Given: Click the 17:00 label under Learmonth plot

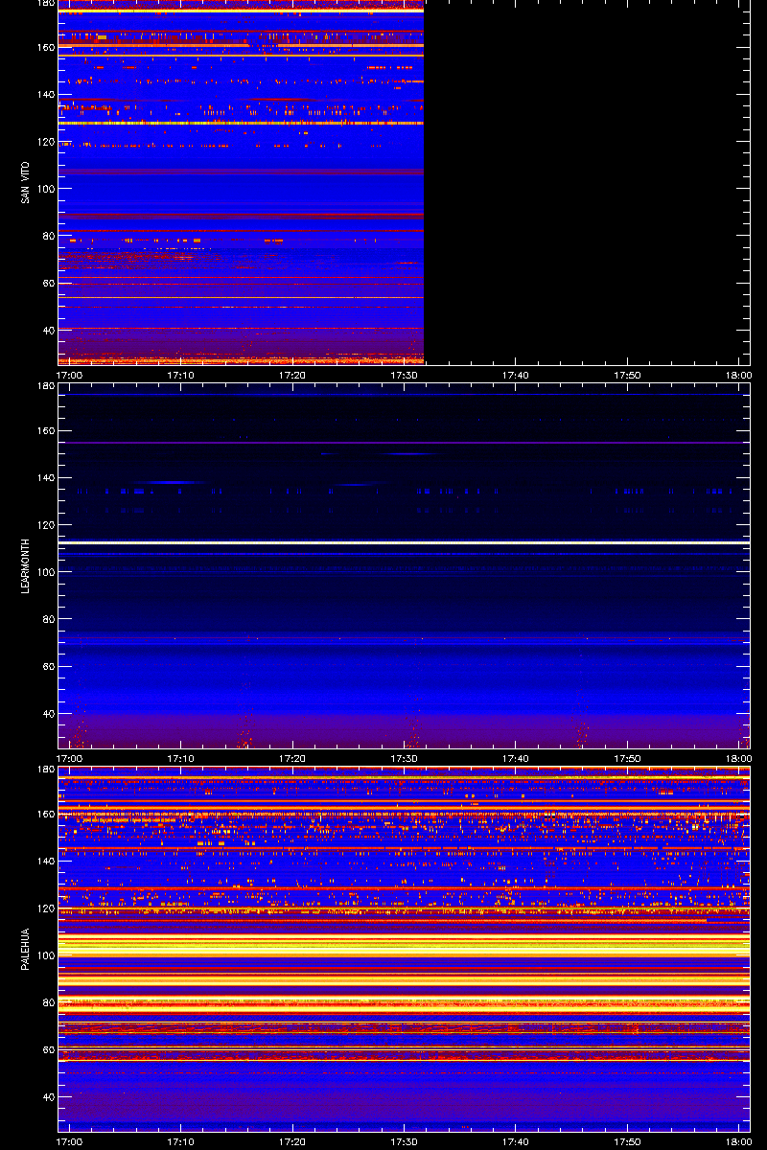Looking at the screenshot, I should click(x=70, y=758).
